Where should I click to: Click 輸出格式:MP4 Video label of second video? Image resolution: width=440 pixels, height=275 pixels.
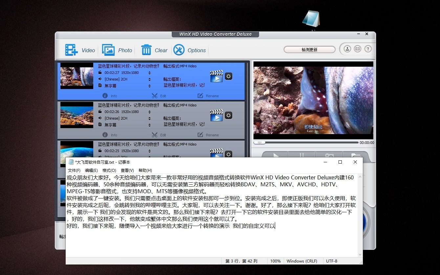coord(180,105)
